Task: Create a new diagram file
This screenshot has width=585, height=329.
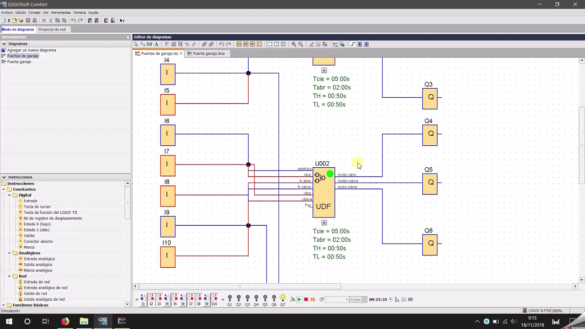Action: (4, 21)
